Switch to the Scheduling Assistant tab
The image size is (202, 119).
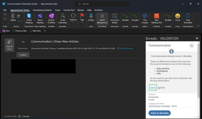click(x=42, y=10)
